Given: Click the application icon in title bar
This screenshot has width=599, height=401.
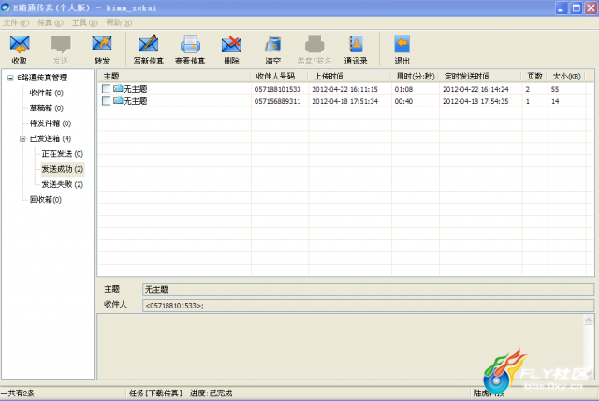Looking at the screenshot, I should point(6,7).
